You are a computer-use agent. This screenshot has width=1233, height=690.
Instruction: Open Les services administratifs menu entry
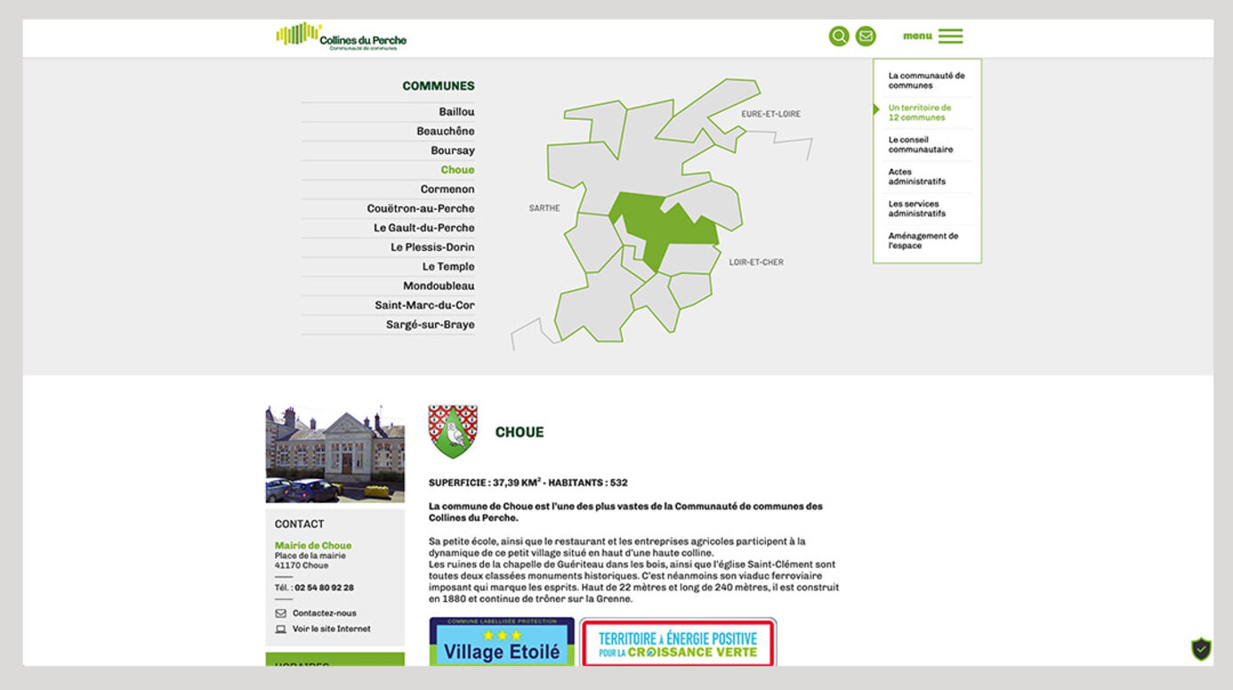pos(916,208)
